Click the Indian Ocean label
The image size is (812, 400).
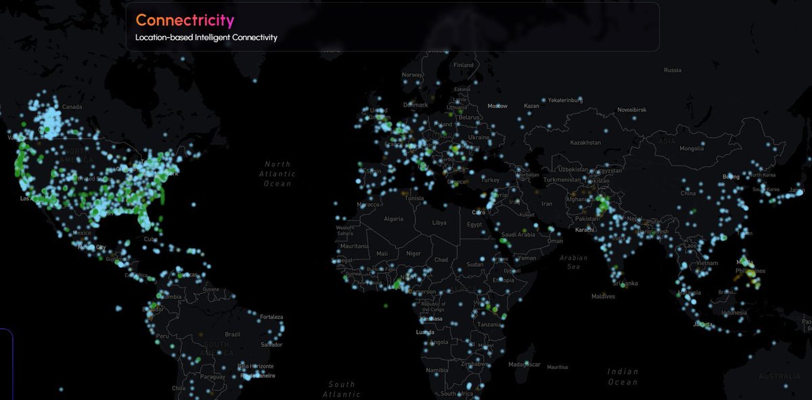click(x=621, y=376)
